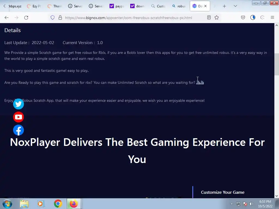The height and width of the screenshot is (209, 279).
Task: Switch to the kbps.xyz tab
Action: pyautogui.click(x=15, y=6)
